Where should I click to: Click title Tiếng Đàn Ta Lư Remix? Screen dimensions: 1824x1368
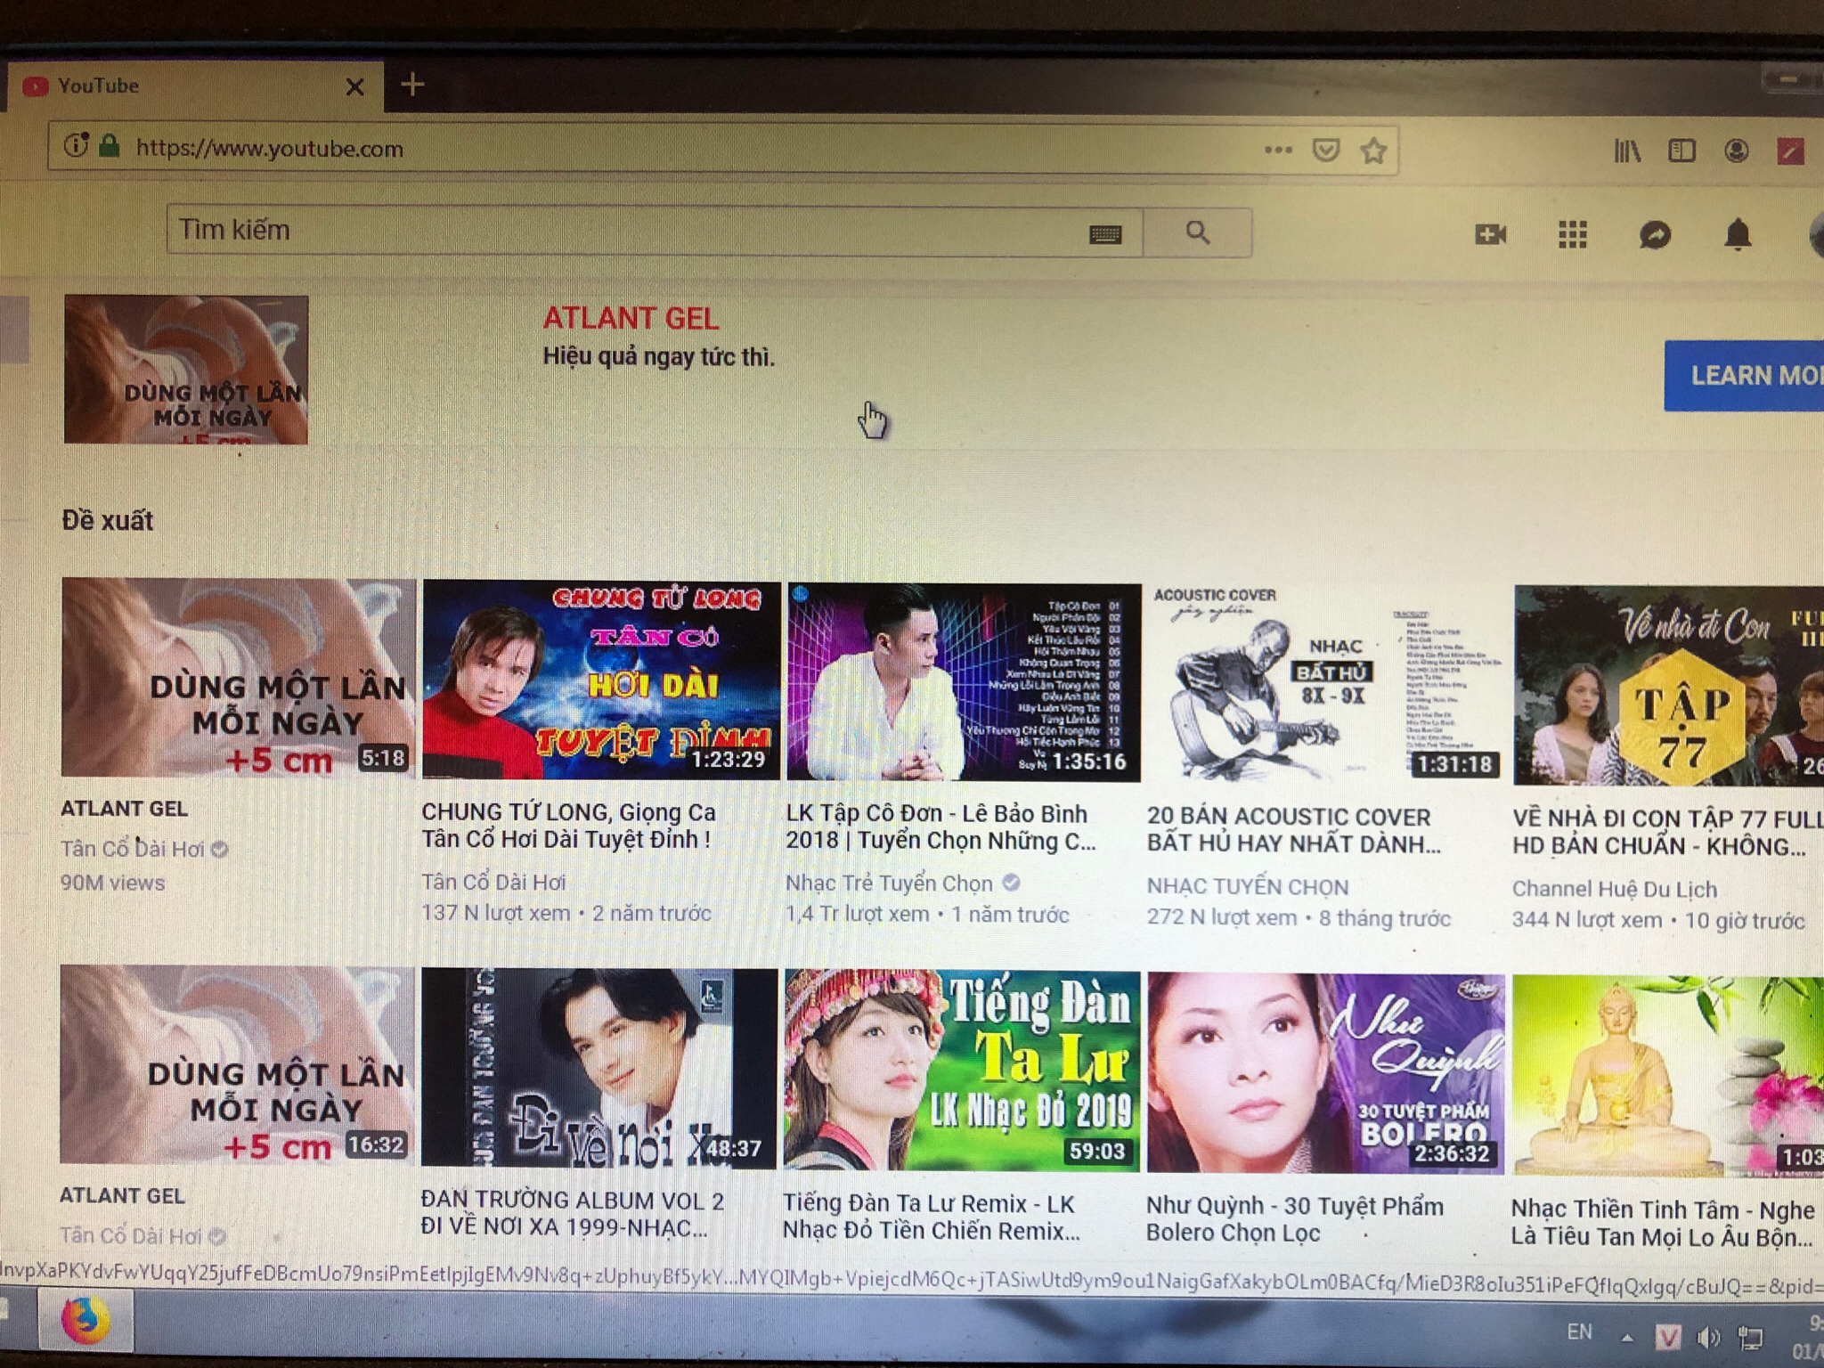click(x=931, y=1217)
